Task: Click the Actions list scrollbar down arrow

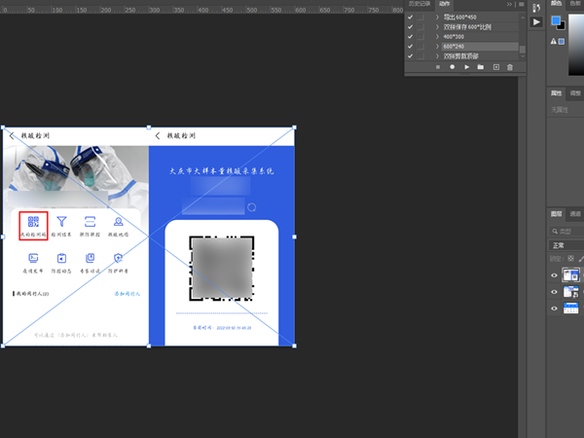Action: 522,56
